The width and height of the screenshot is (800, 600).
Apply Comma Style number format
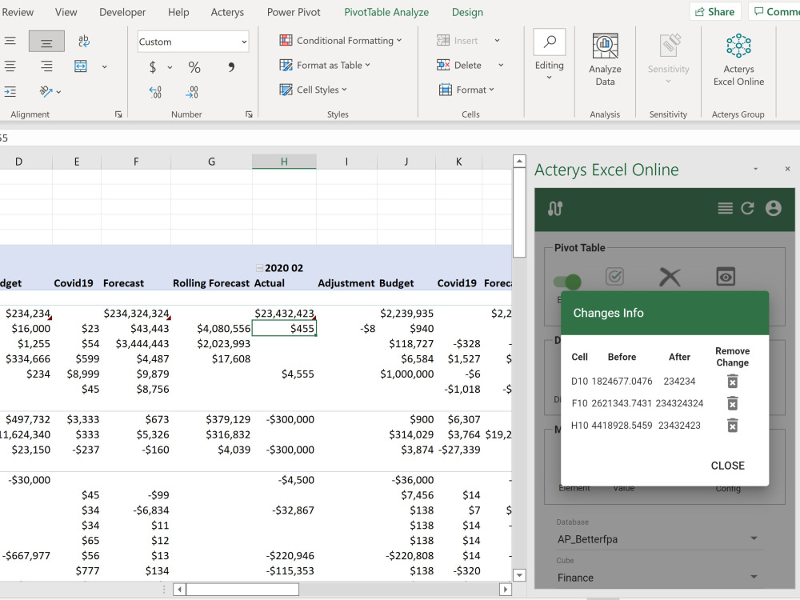coord(231,67)
